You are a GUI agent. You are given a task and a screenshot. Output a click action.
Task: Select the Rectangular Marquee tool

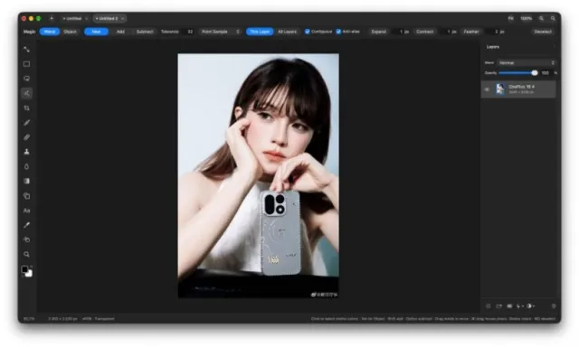coord(26,64)
